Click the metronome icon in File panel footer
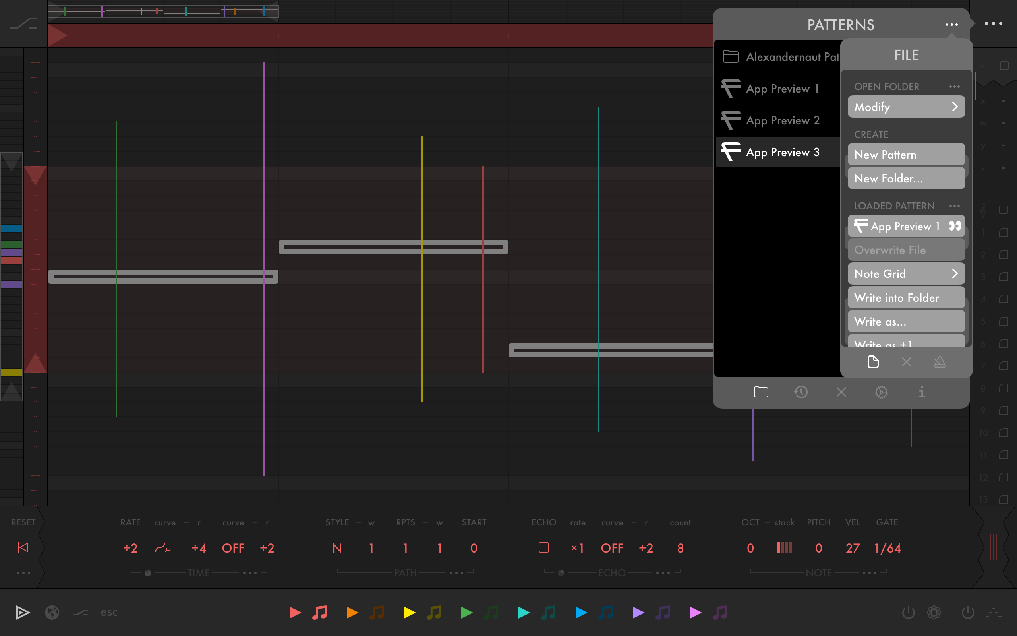Screen dimensions: 1017x636 coord(940,362)
